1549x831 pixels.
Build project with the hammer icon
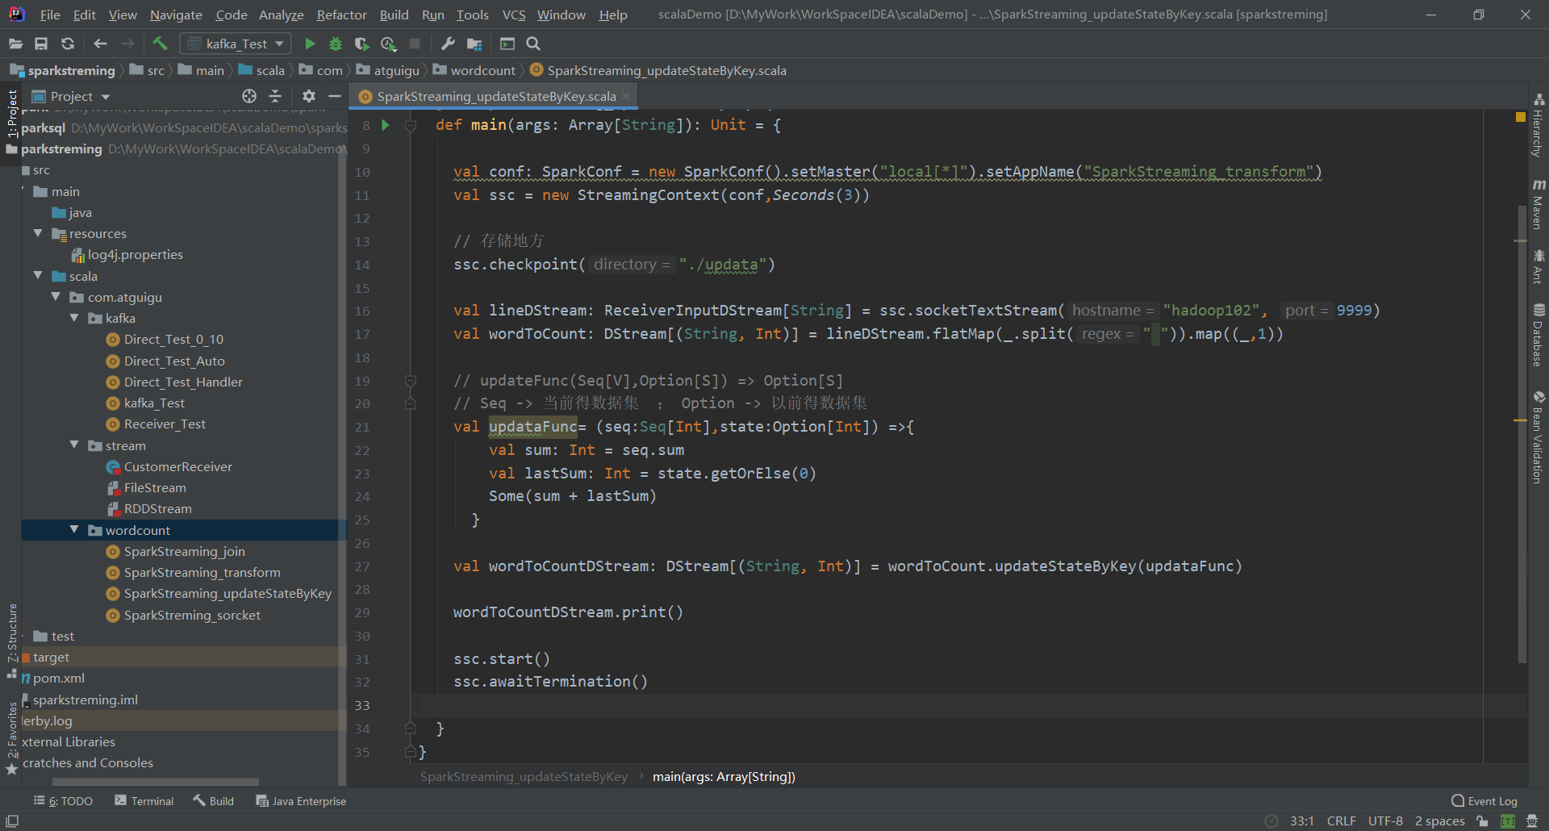160,44
